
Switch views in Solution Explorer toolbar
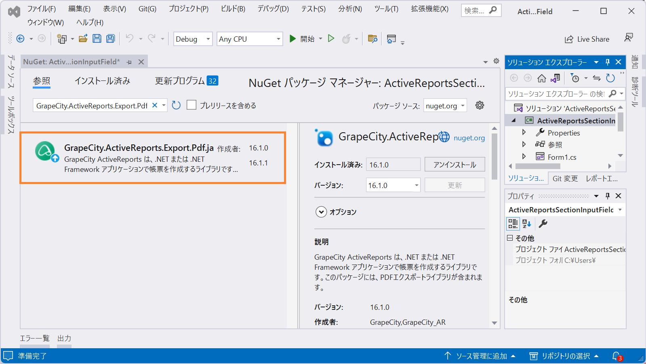556,78
